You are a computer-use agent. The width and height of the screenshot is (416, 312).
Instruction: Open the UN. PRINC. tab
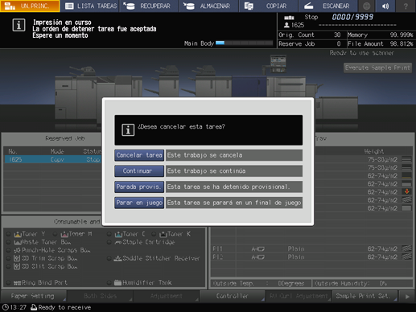coord(30,6)
